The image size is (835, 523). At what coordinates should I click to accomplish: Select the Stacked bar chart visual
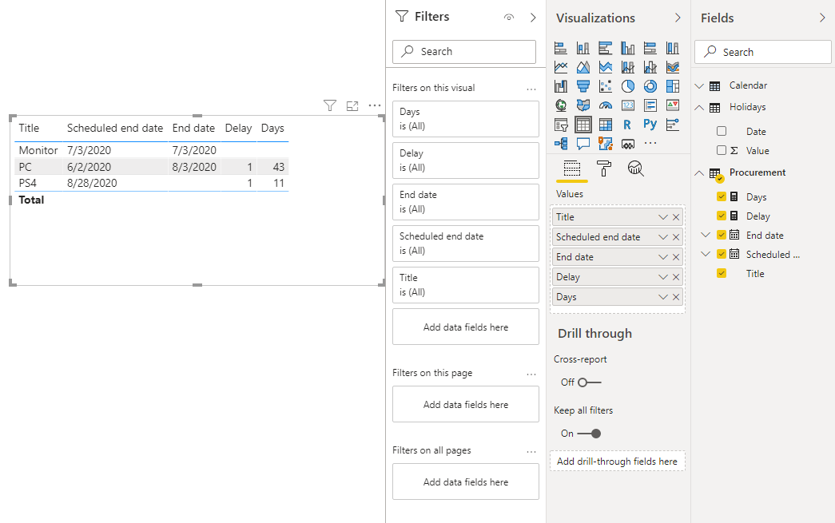click(561, 49)
